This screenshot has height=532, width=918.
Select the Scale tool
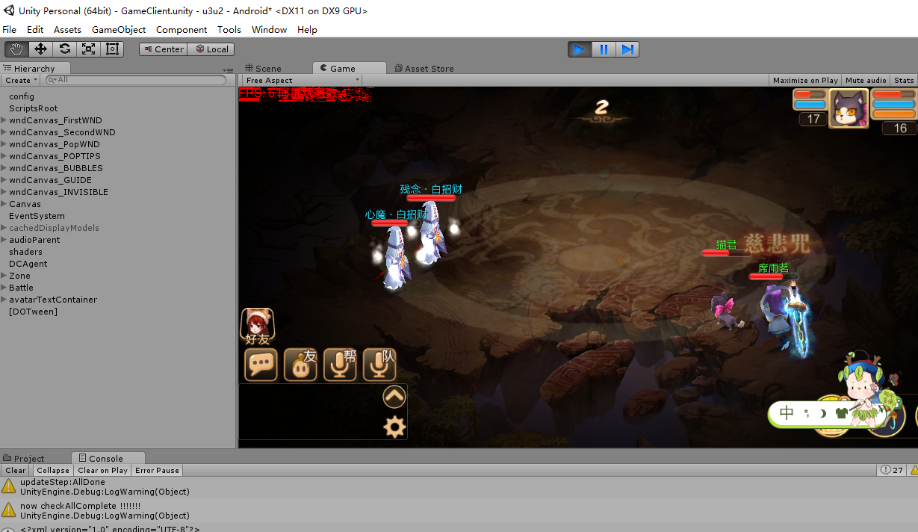(88, 49)
